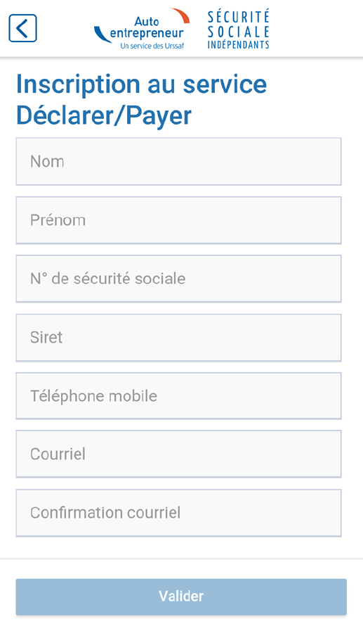Click the 'Déclarer/Payer' heading text

click(x=104, y=116)
